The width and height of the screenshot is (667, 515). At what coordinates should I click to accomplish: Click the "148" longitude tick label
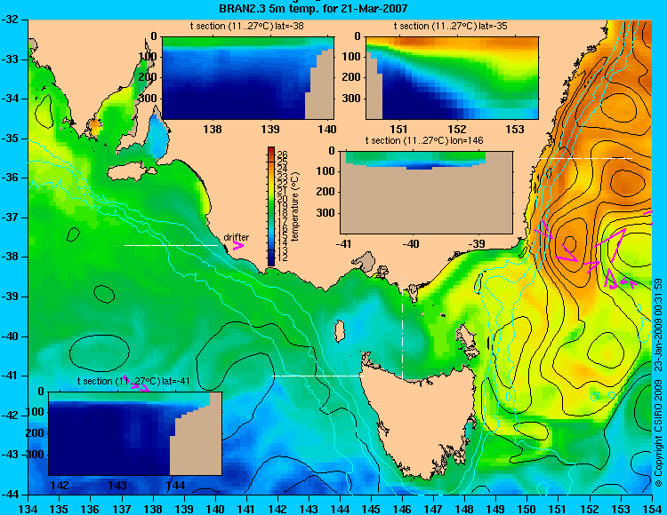[x=465, y=509]
